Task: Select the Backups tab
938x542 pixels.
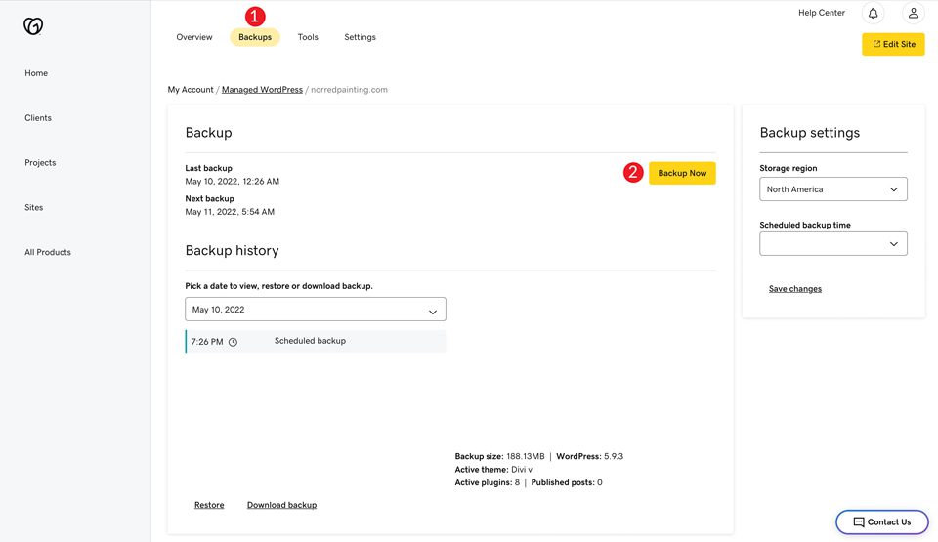Action: click(255, 37)
